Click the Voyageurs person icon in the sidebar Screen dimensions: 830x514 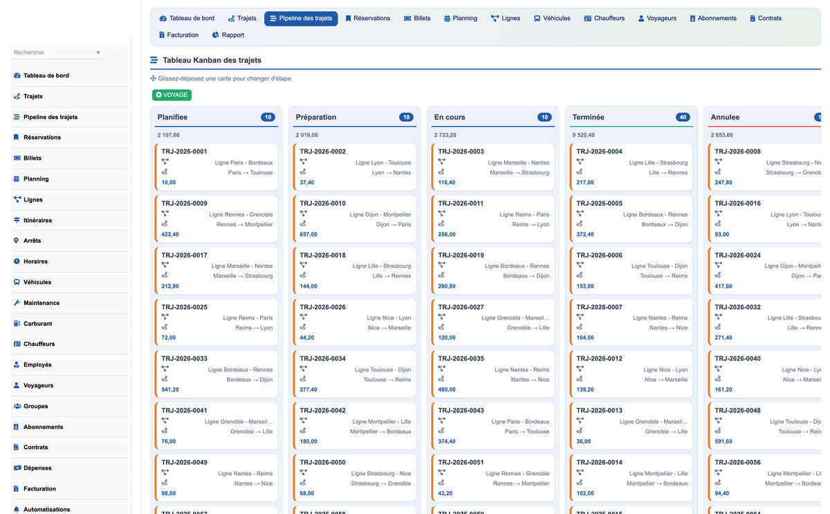[17, 385]
